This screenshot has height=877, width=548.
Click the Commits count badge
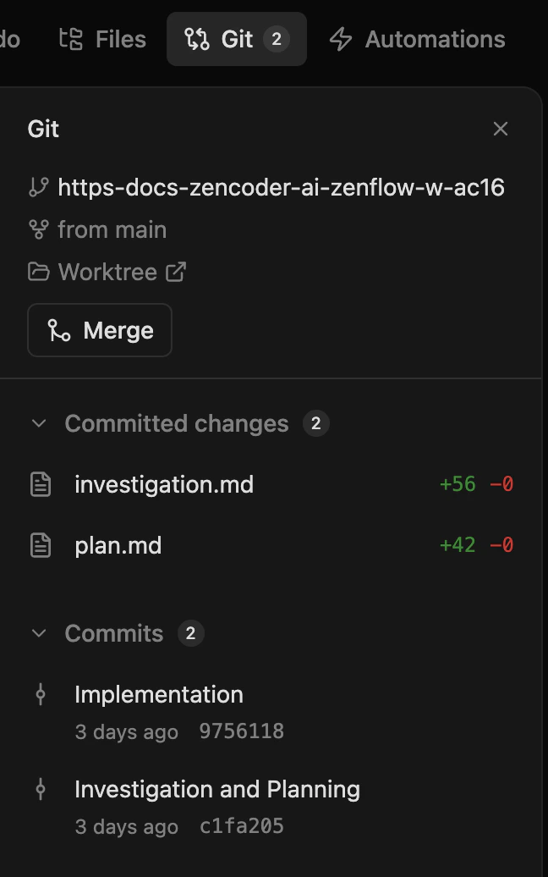point(190,633)
